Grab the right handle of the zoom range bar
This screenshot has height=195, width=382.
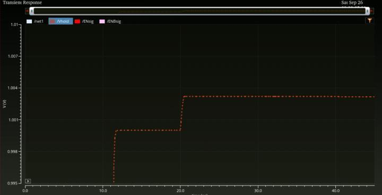pos(367,11)
